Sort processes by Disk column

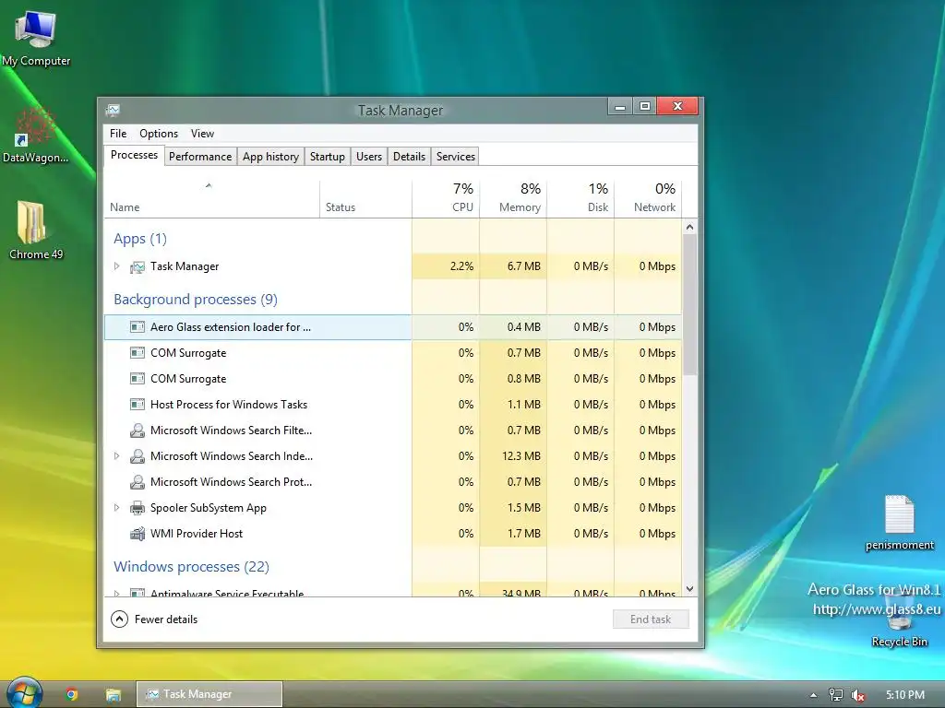click(581, 199)
